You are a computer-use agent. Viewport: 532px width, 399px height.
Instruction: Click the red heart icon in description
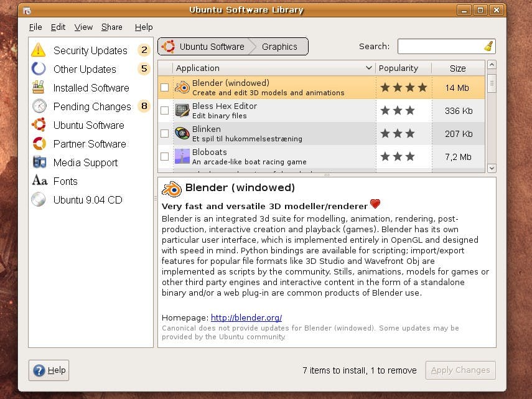[375, 204]
